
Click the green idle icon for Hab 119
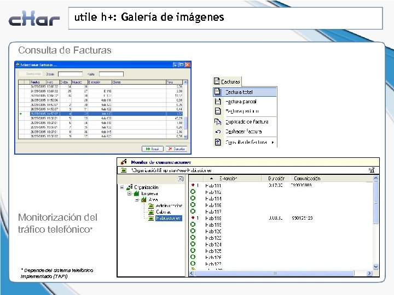193,225
